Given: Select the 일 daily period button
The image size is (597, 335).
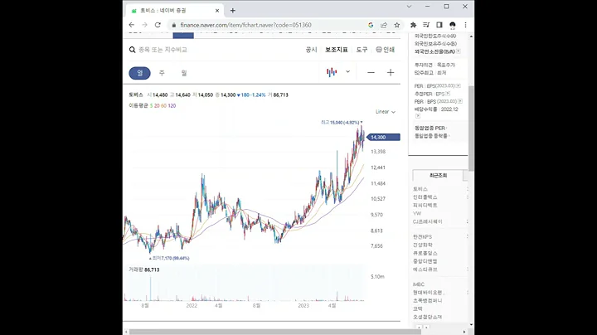Looking at the screenshot, I should pyautogui.click(x=140, y=73).
